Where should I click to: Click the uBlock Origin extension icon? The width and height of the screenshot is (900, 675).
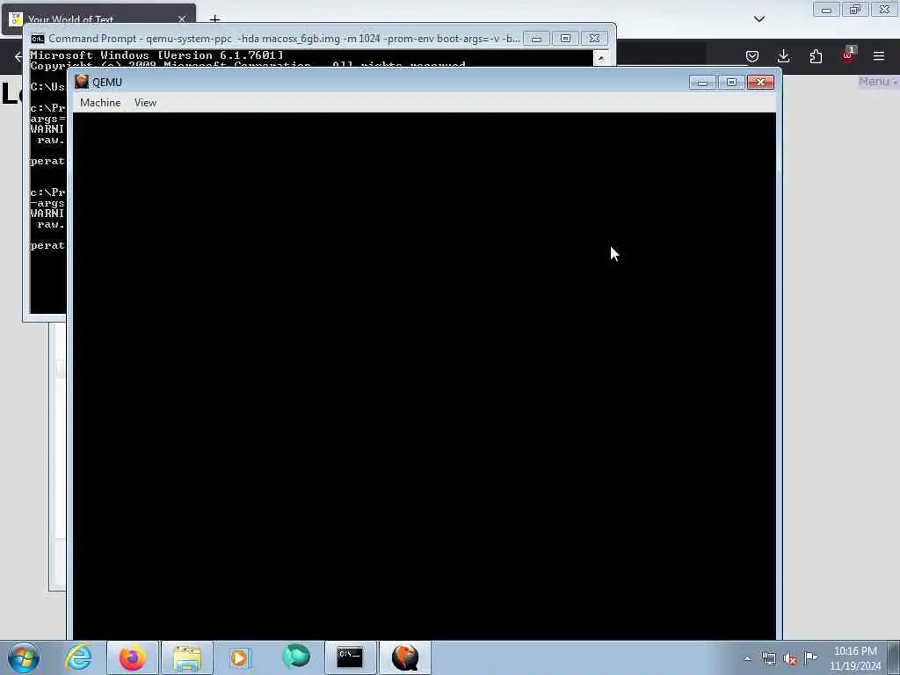848,55
